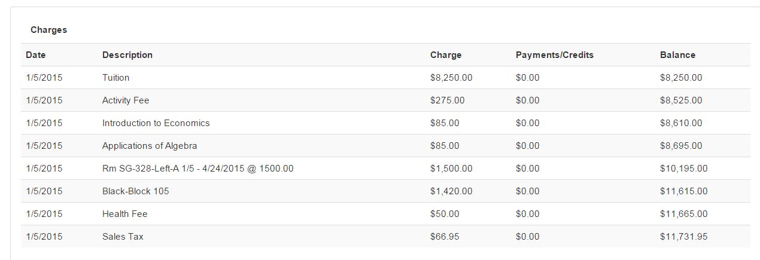Click the Description column header
This screenshot has width=760, height=260.
click(x=127, y=55)
